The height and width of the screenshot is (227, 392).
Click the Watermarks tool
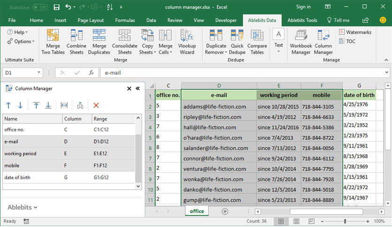355,32
